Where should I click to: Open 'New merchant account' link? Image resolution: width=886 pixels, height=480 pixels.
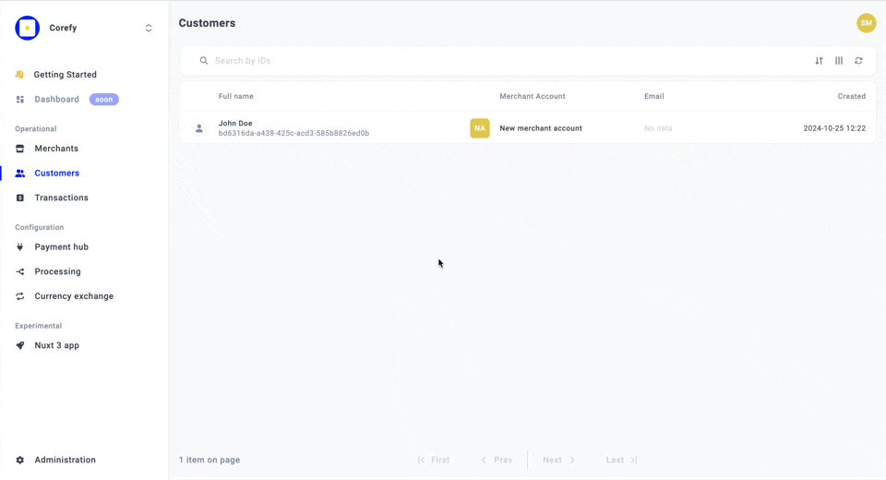click(541, 128)
